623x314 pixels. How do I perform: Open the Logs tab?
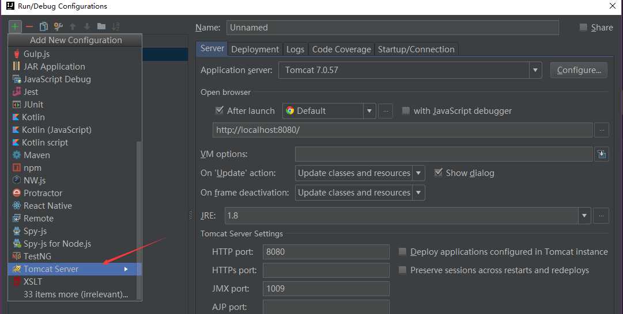click(295, 49)
